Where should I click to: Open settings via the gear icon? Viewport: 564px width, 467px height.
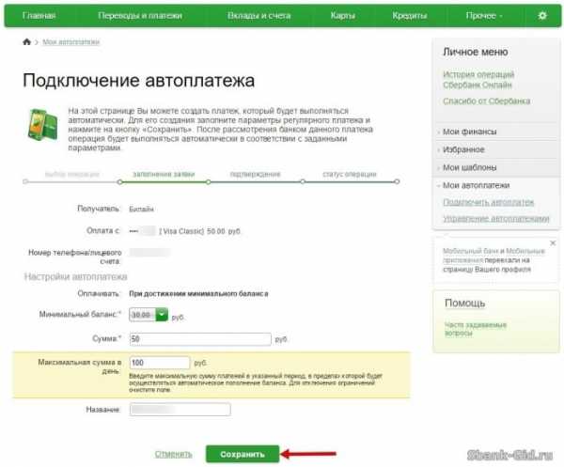click(x=541, y=16)
